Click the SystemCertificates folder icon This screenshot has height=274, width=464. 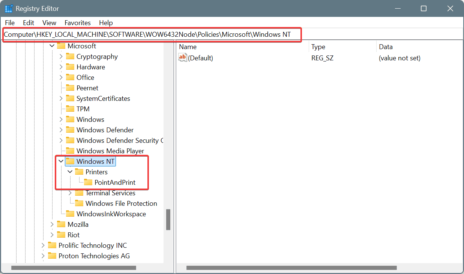[70, 98]
